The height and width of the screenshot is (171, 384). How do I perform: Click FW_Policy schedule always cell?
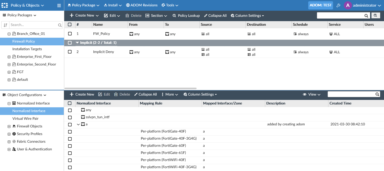301,34
